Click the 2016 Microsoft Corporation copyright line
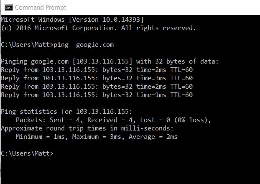This screenshot has width=260, height=184. coord(98,28)
